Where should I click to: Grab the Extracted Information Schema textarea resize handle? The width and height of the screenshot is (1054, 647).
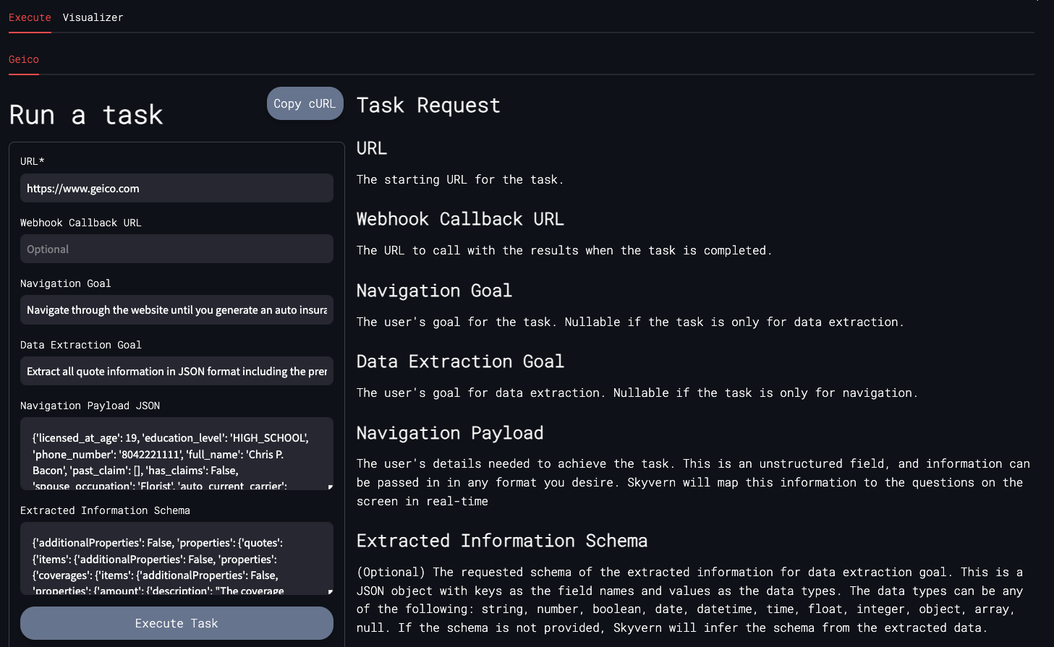[330, 591]
